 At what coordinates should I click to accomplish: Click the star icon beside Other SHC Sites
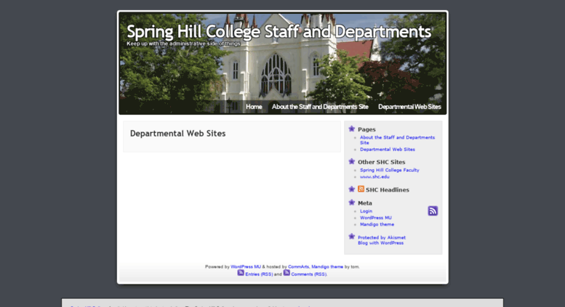pos(352,161)
